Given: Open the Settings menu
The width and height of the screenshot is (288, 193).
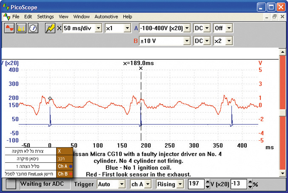Looking at the screenshot, I should click(46, 17).
